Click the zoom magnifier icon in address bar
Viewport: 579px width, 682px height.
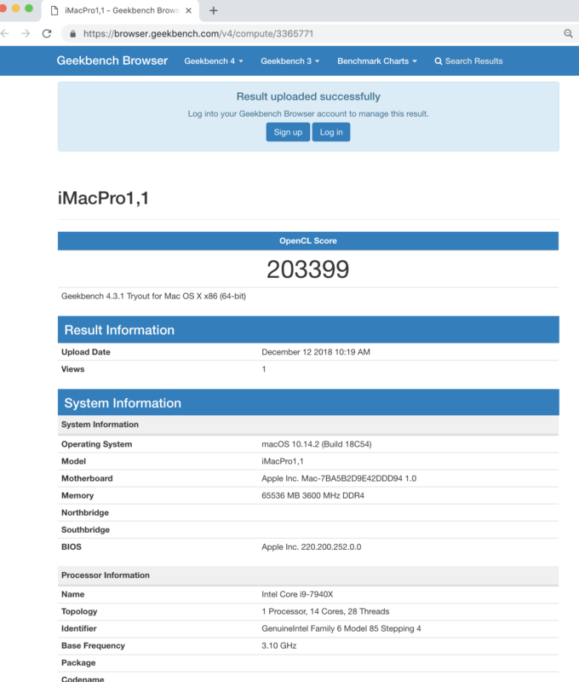[568, 33]
